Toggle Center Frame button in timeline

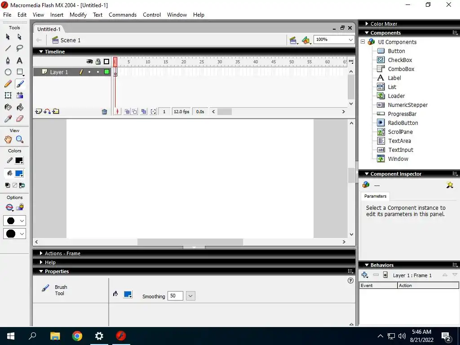(x=117, y=112)
